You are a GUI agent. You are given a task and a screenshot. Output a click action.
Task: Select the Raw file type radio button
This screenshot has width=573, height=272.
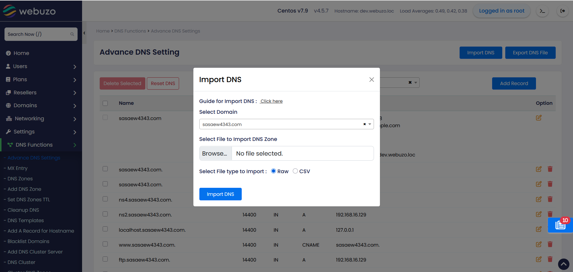tap(273, 171)
